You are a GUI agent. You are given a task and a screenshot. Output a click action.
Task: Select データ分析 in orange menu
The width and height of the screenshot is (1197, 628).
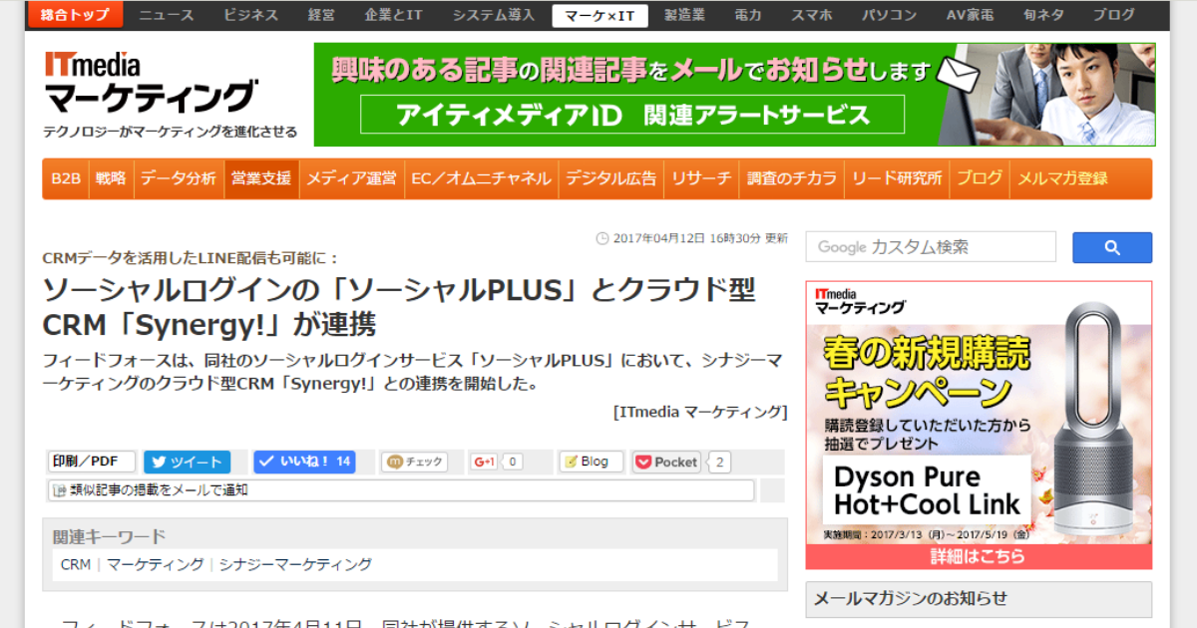(179, 178)
